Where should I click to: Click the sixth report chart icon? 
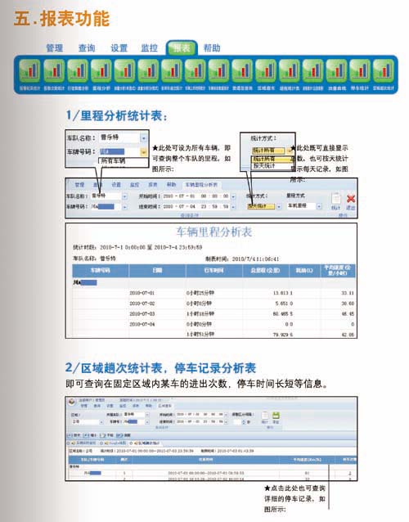click(x=148, y=70)
